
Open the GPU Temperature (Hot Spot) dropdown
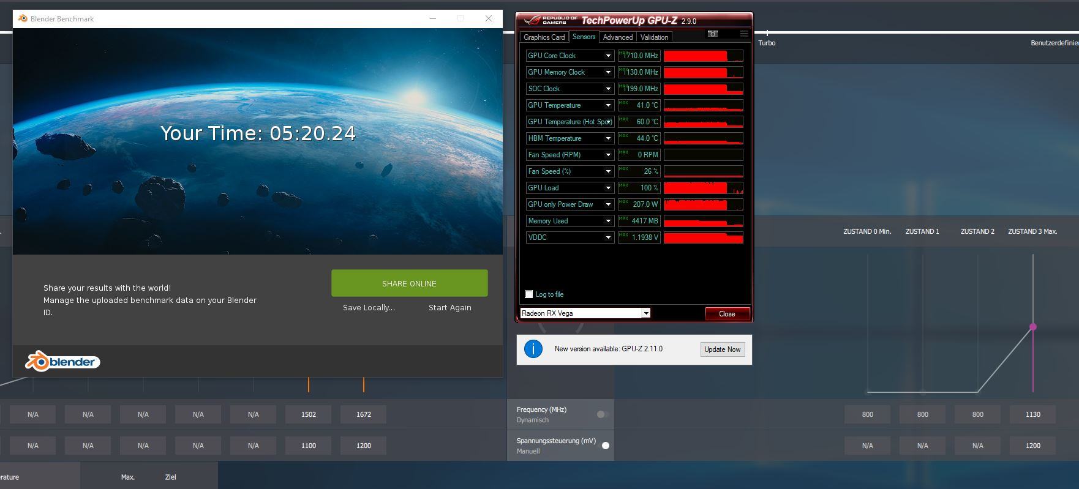click(608, 122)
